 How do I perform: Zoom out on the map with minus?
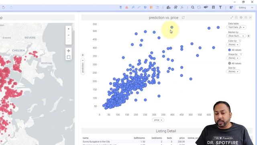(x=69, y=35)
